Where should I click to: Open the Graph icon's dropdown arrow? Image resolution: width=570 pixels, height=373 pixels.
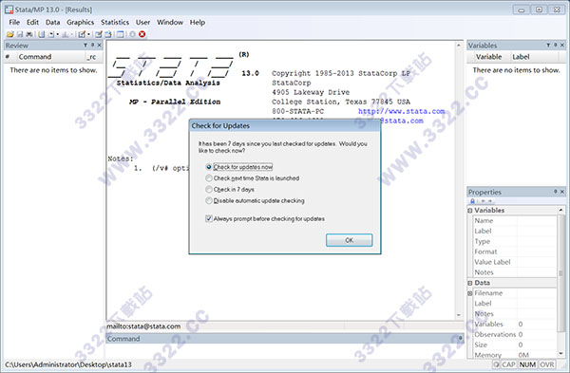pos(71,34)
